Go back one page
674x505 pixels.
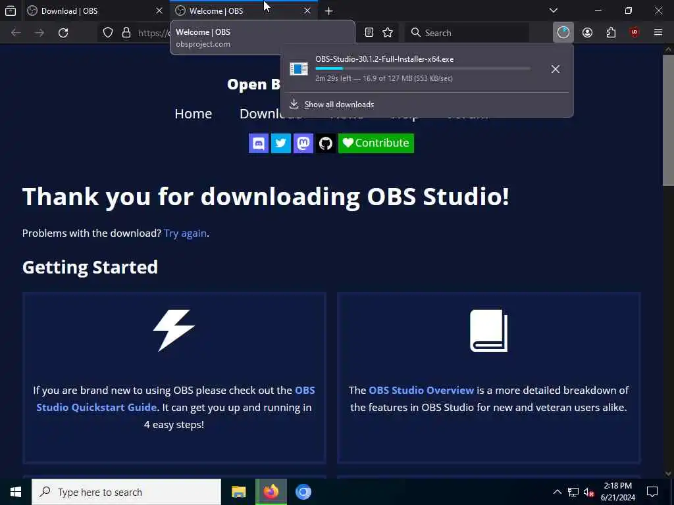(x=16, y=33)
